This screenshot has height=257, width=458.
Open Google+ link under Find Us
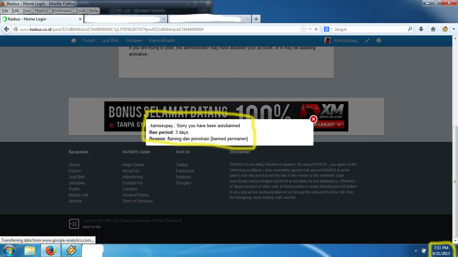pos(184,183)
